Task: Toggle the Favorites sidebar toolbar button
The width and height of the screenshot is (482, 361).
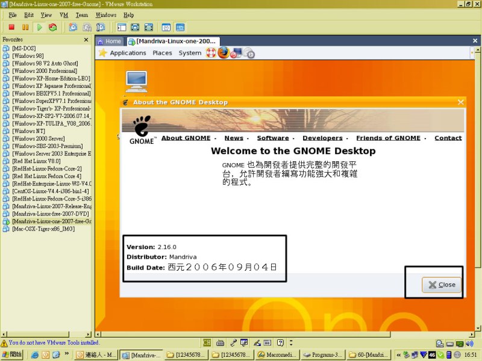Action: [121, 27]
